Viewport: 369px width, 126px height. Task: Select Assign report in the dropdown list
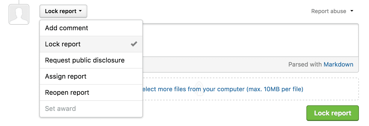pos(66,76)
